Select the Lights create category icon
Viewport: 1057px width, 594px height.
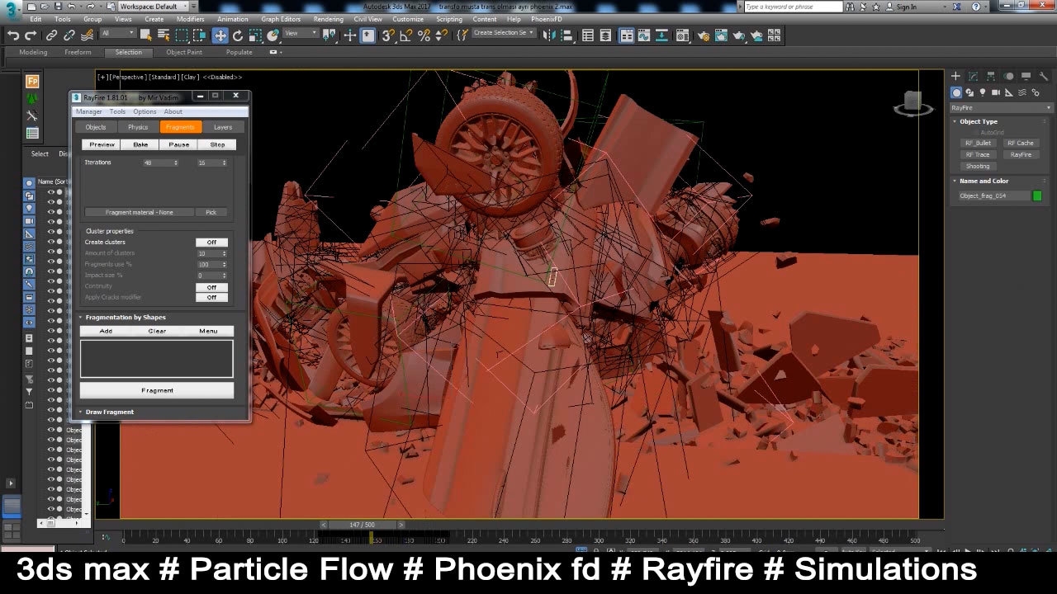pos(984,92)
